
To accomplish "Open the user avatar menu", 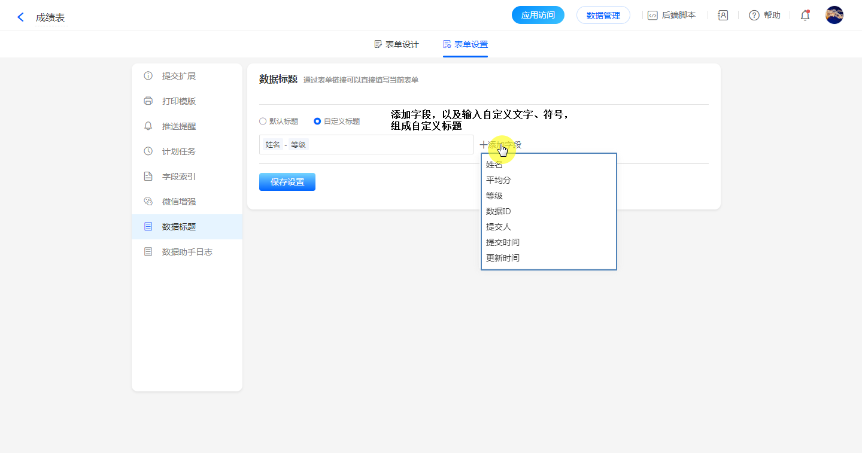I will click(834, 16).
